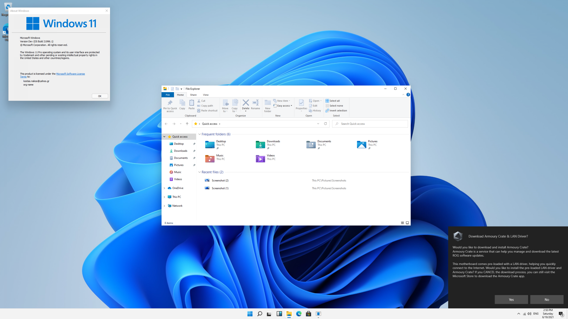
Task: Open Microsoft Edge from the taskbar
Action: pyautogui.click(x=299, y=314)
